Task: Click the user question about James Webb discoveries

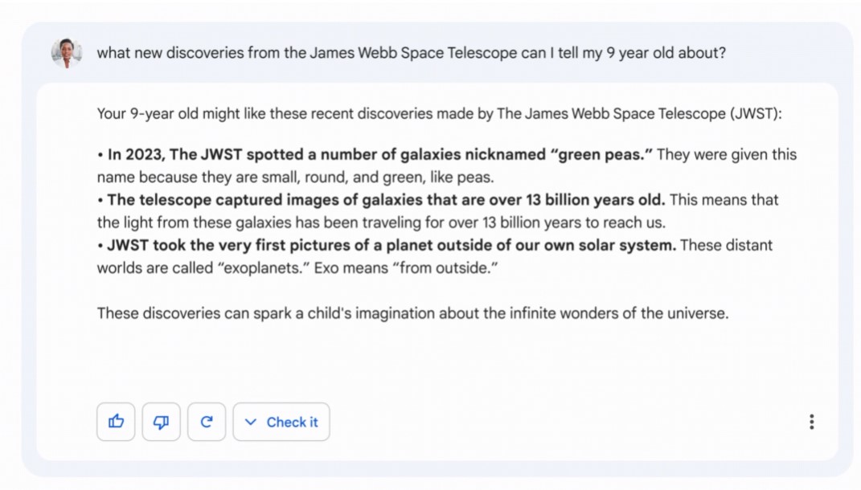Action: 411,53
